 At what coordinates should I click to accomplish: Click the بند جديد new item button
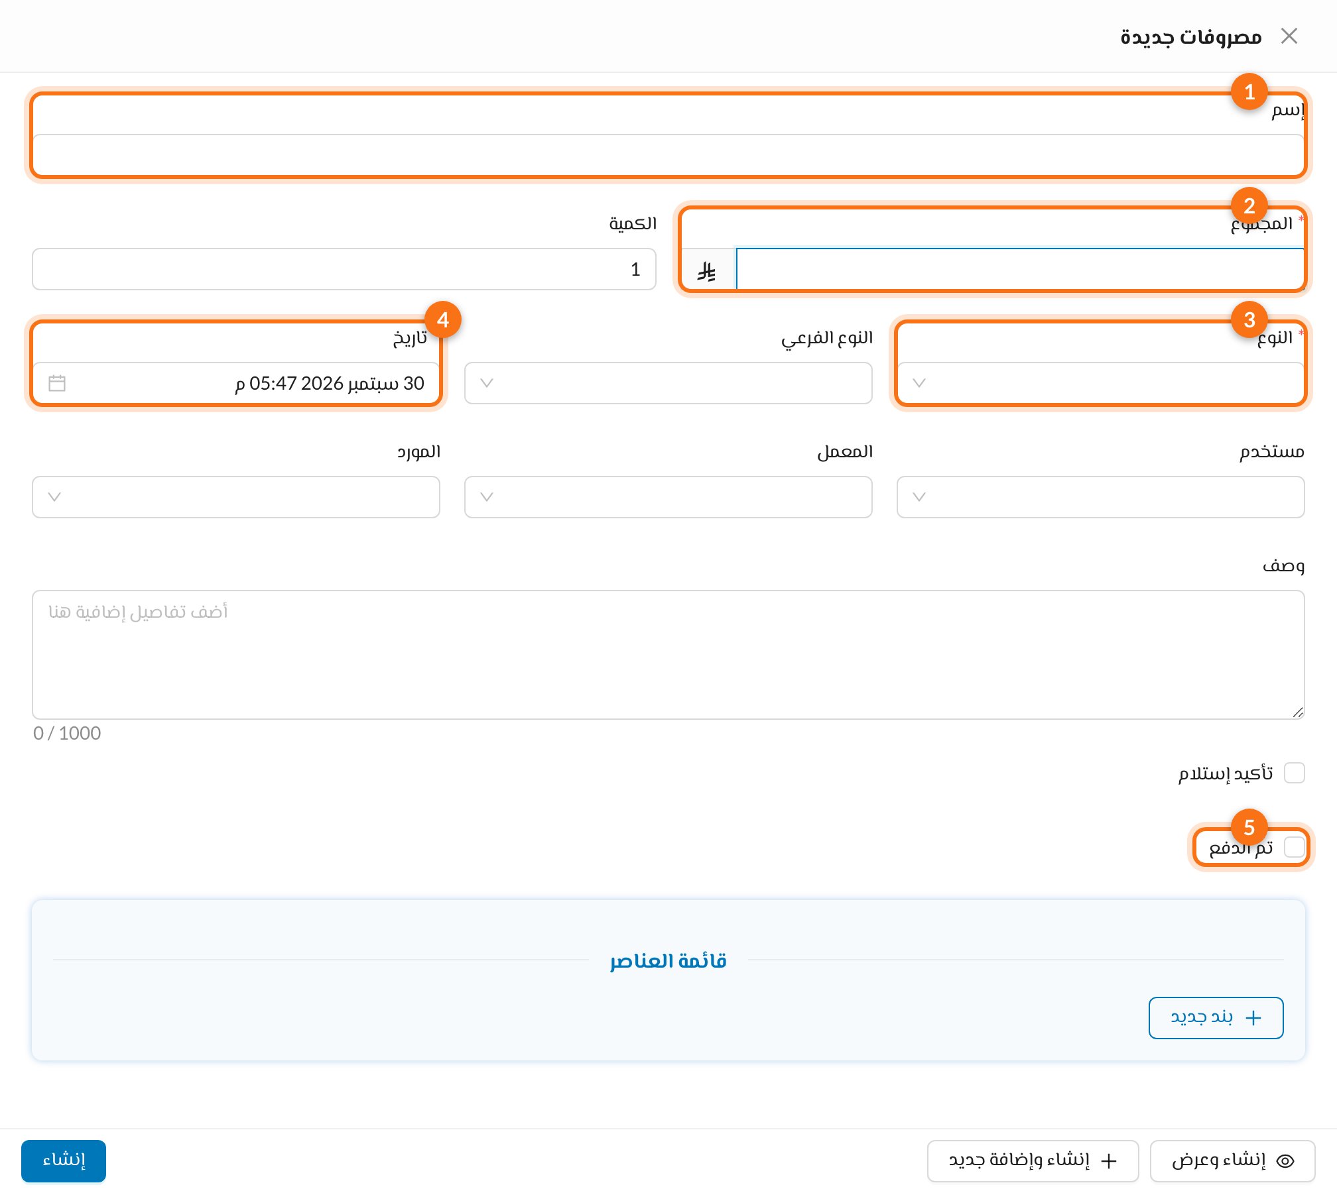[1216, 1018]
